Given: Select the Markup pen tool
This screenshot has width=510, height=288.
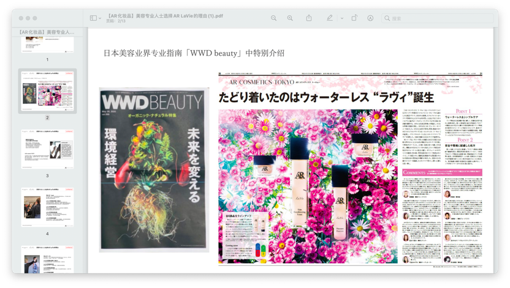Looking at the screenshot, I should coord(330,18).
